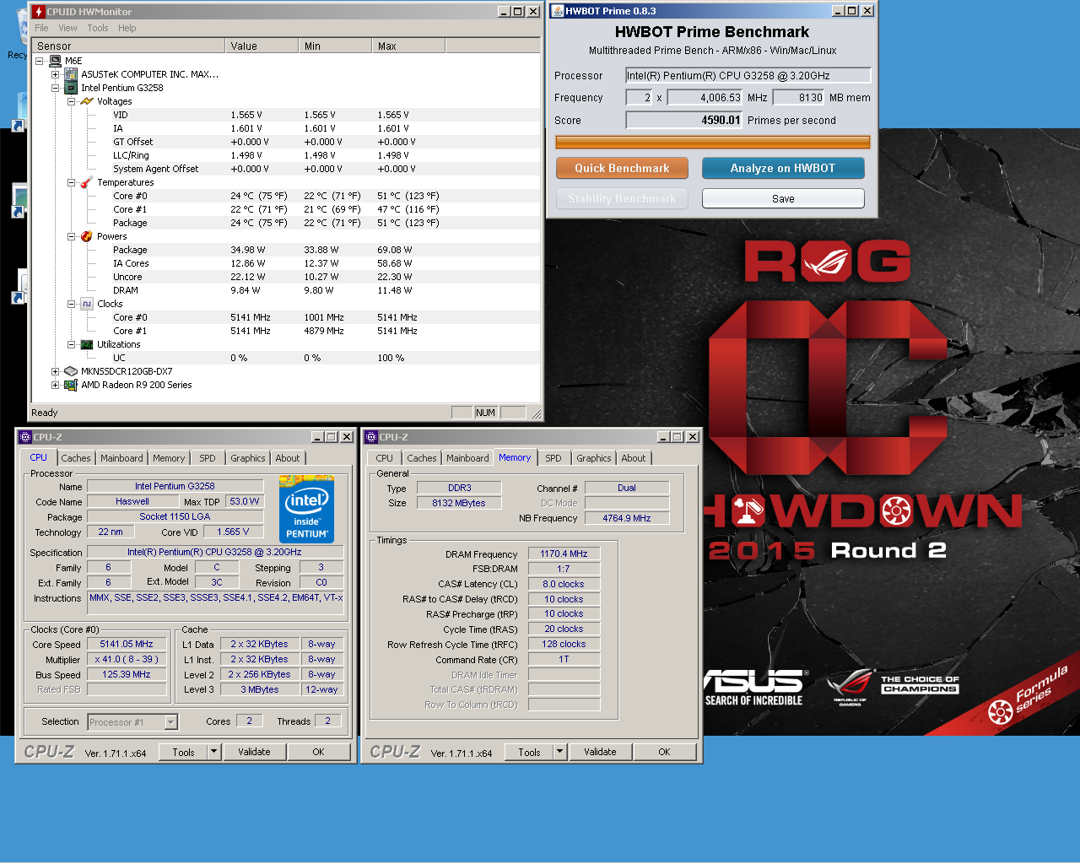Collapse the Utilizations section
The image size is (1080, 864).
(72, 344)
